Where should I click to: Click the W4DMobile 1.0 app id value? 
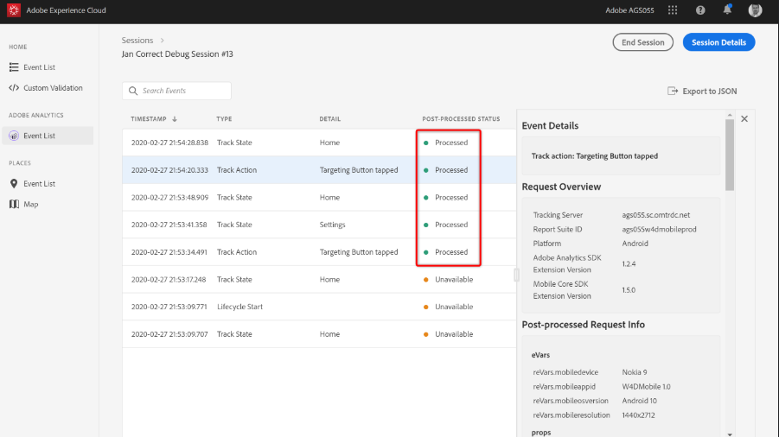646,386
